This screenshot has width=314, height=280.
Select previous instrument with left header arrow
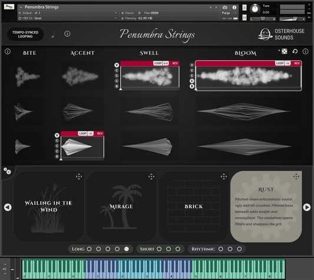[x=210, y=8]
